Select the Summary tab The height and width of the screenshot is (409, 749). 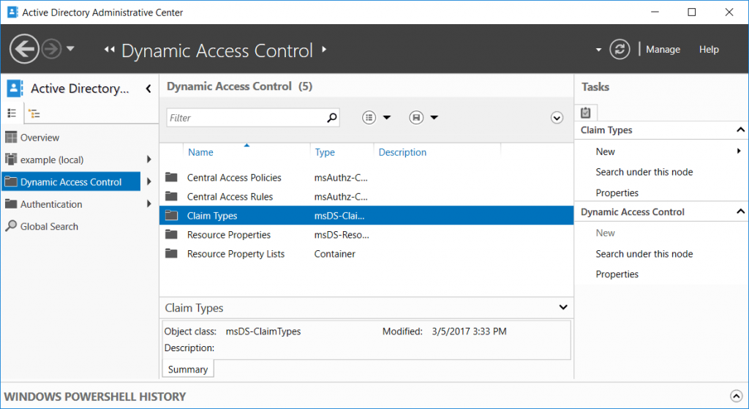coord(188,369)
